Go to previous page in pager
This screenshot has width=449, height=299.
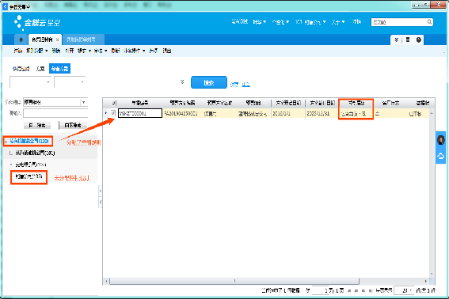click(x=356, y=291)
